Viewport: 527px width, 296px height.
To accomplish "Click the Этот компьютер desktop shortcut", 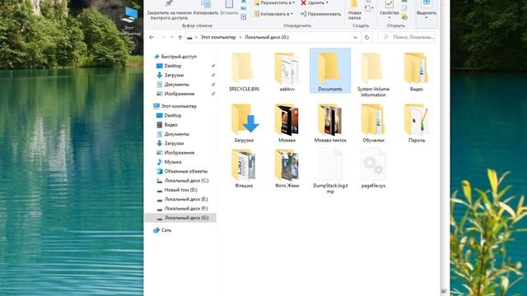I will (x=129, y=22).
